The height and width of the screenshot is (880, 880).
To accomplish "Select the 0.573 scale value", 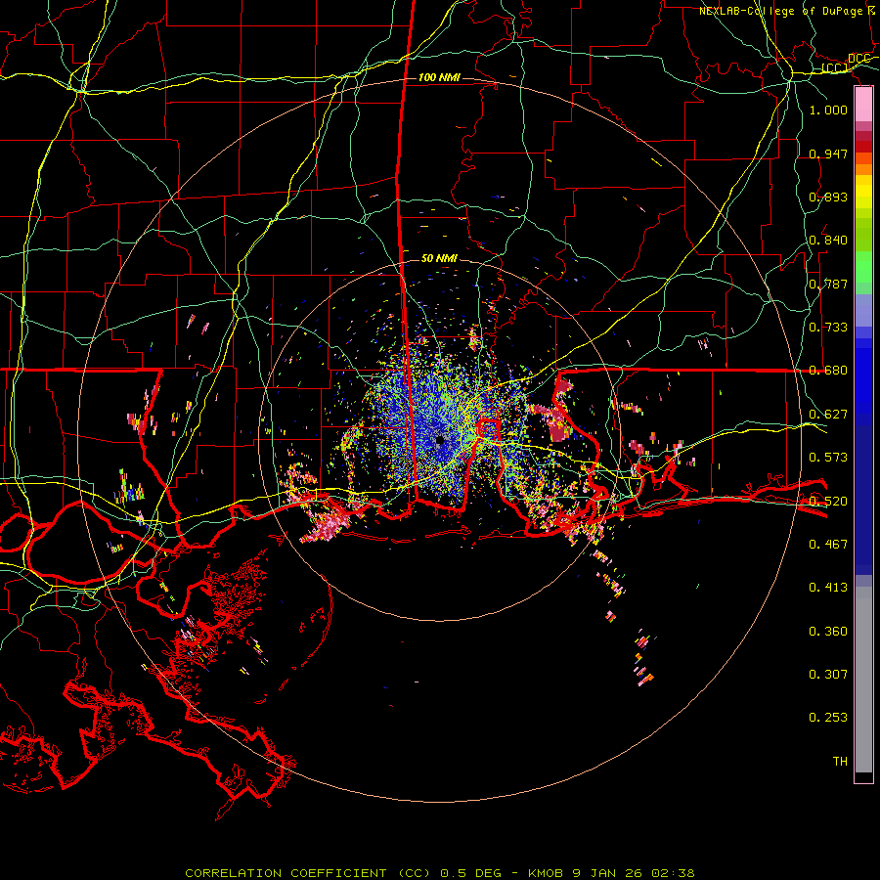I will (x=828, y=458).
